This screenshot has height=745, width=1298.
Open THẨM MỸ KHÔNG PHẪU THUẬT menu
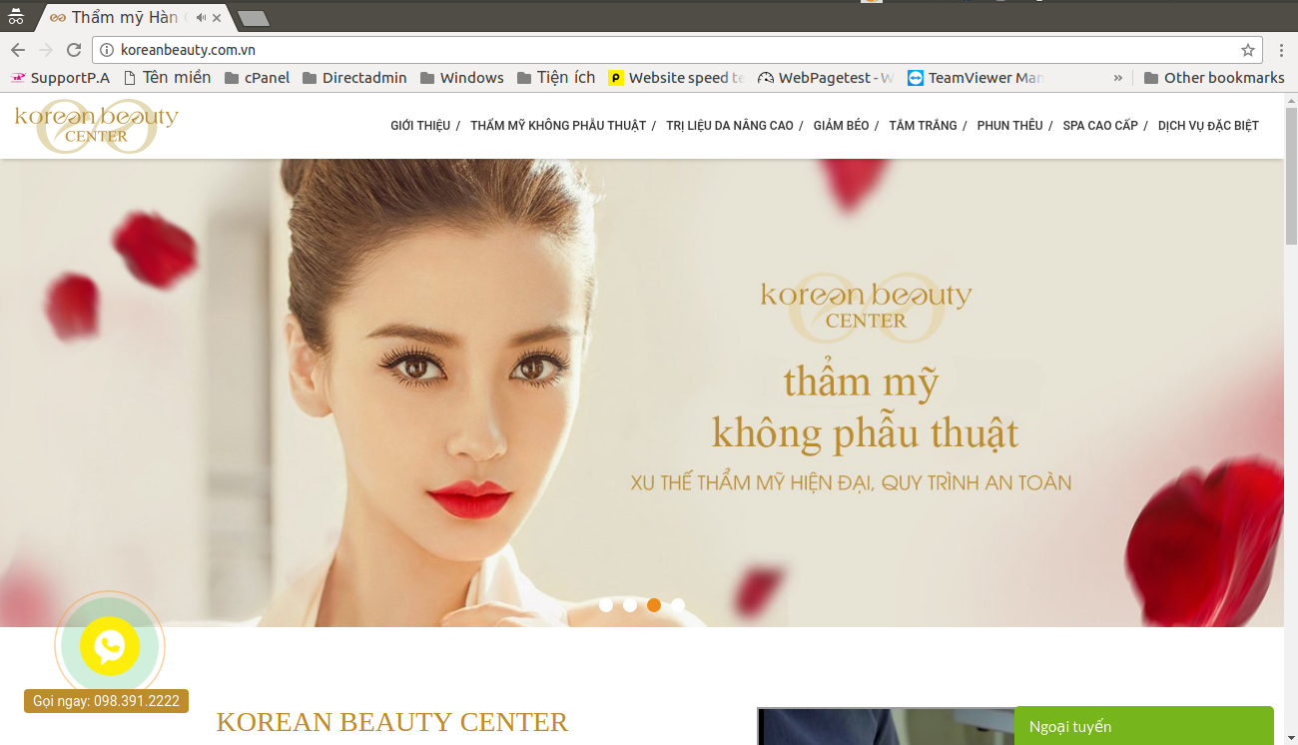tap(558, 126)
